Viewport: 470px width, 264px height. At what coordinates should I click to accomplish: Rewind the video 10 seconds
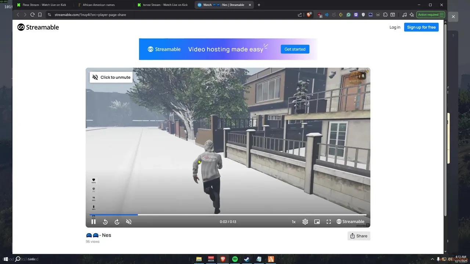coord(105,221)
